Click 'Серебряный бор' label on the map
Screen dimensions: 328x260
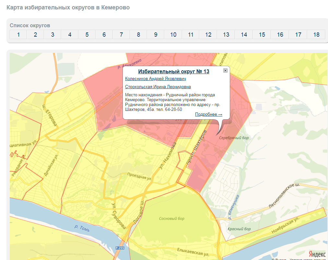[x=234, y=138]
